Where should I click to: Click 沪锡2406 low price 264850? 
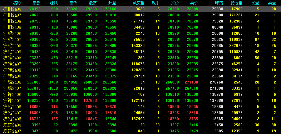tap(71, 82)
